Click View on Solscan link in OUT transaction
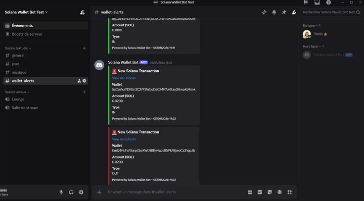This screenshot has height=201, width=364. coord(124,139)
